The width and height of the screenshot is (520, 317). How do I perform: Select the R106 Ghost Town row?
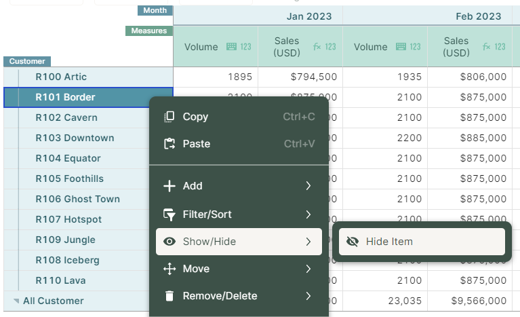pyautogui.click(x=77, y=199)
